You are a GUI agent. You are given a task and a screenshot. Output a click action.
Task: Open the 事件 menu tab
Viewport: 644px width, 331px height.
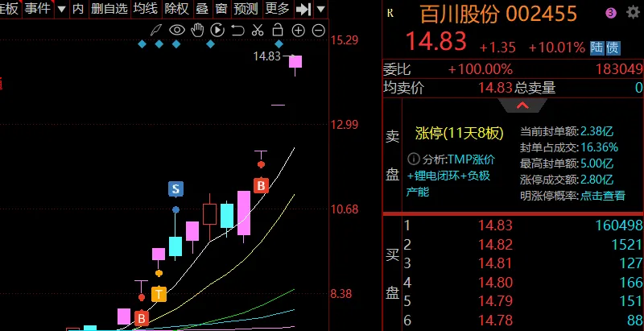(x=38, y=9)
